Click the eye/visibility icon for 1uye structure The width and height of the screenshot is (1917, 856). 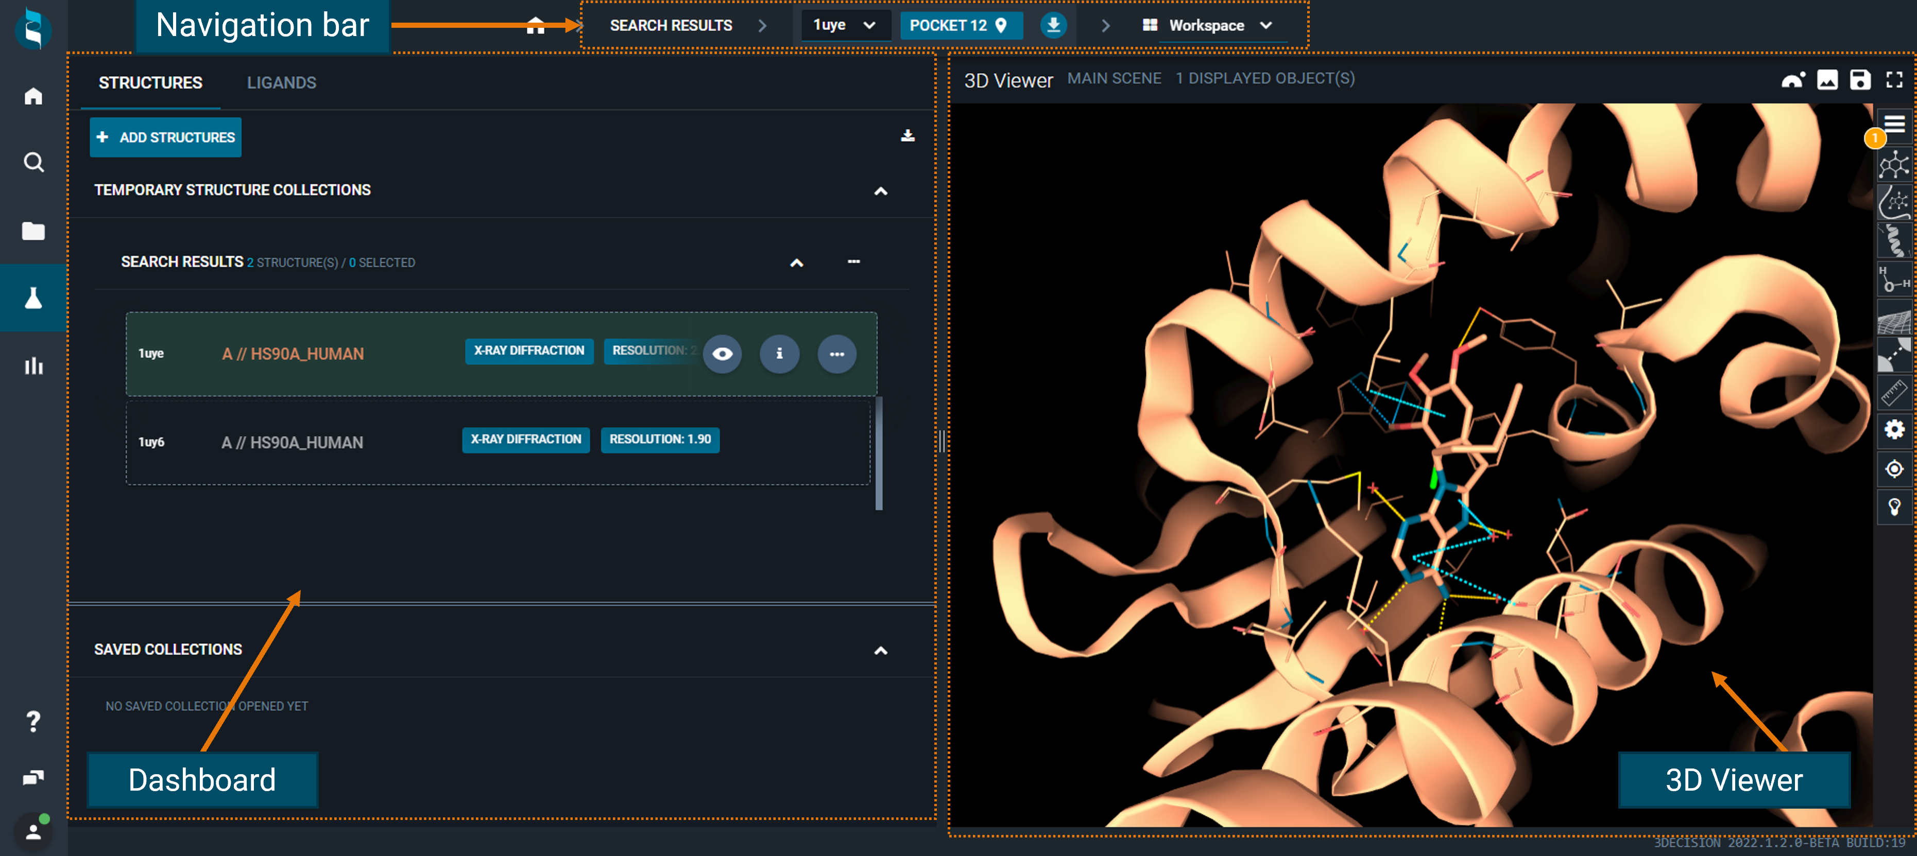pos(723,354)
